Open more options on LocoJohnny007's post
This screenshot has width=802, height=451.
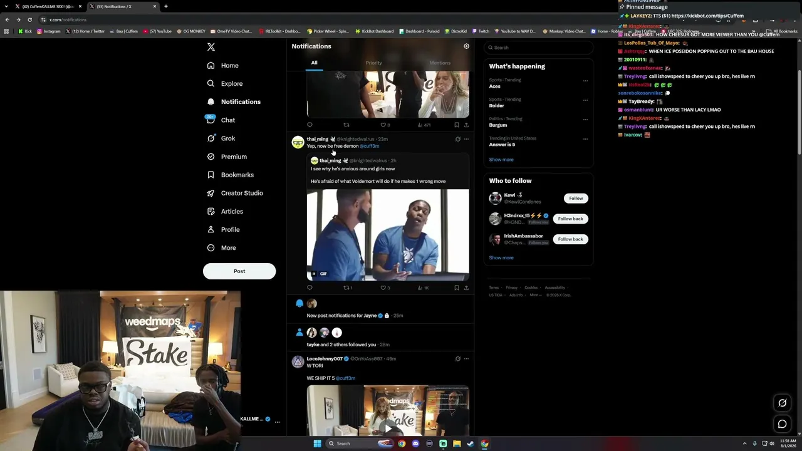tap(466, 359)
